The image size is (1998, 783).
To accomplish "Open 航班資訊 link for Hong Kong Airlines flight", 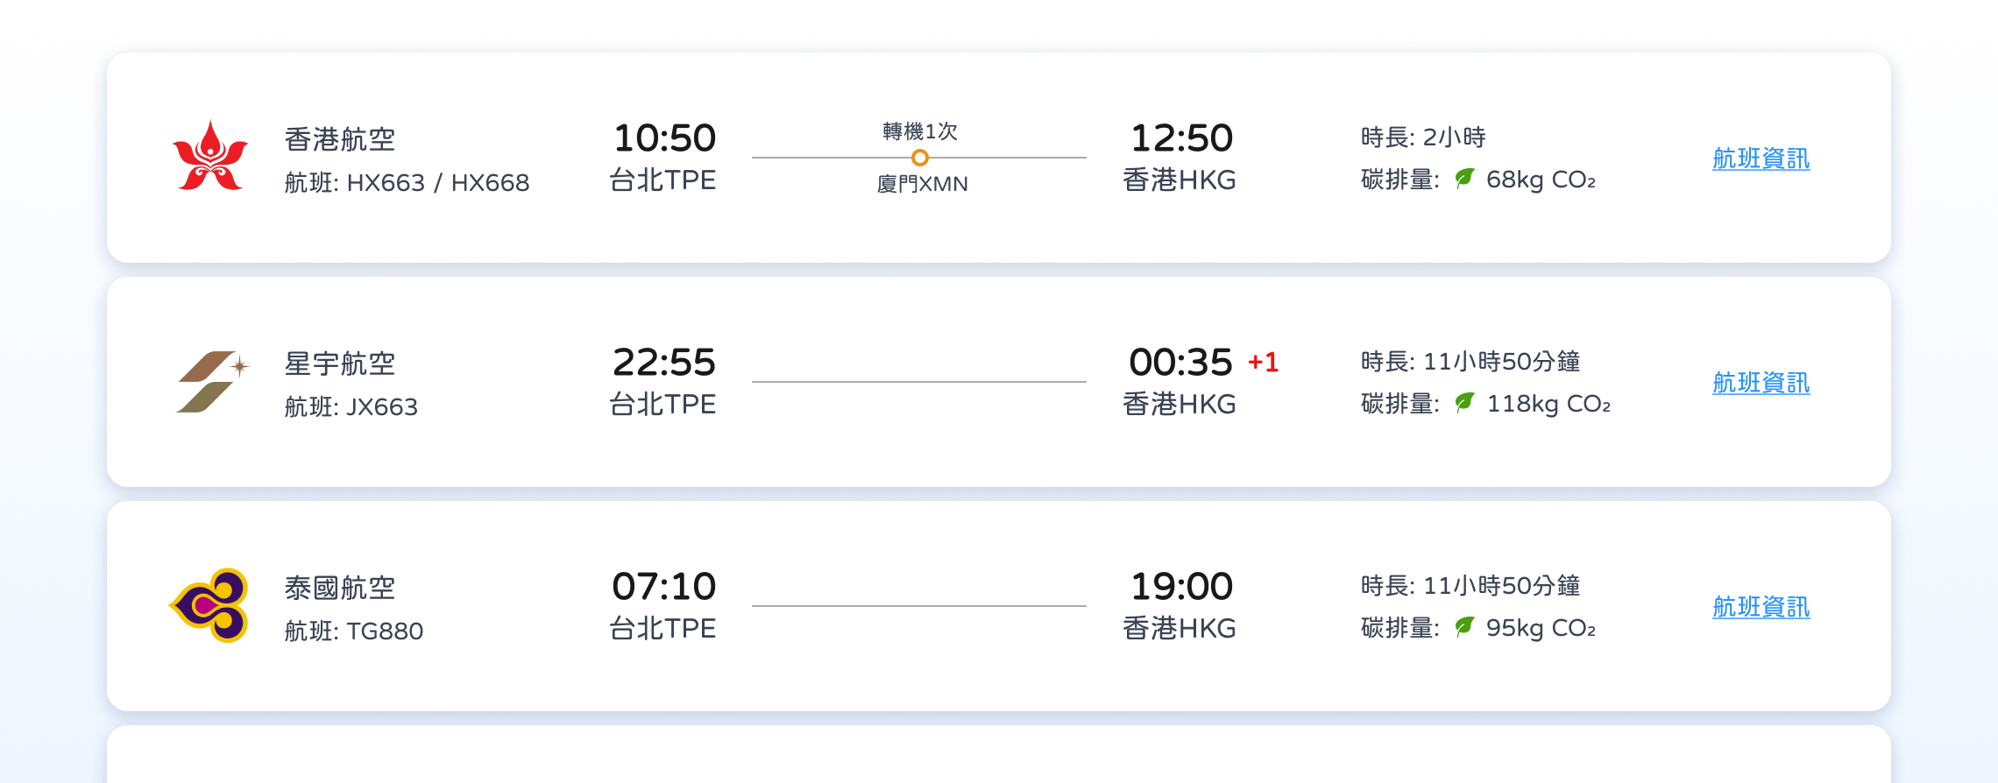I will coord(1761,159).
